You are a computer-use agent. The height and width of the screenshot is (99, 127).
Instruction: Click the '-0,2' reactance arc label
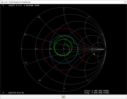pos(26,63)
